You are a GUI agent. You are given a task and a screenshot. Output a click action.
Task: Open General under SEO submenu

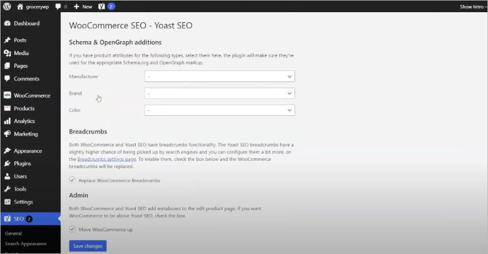pyautogui.click(x=13, y=233)
